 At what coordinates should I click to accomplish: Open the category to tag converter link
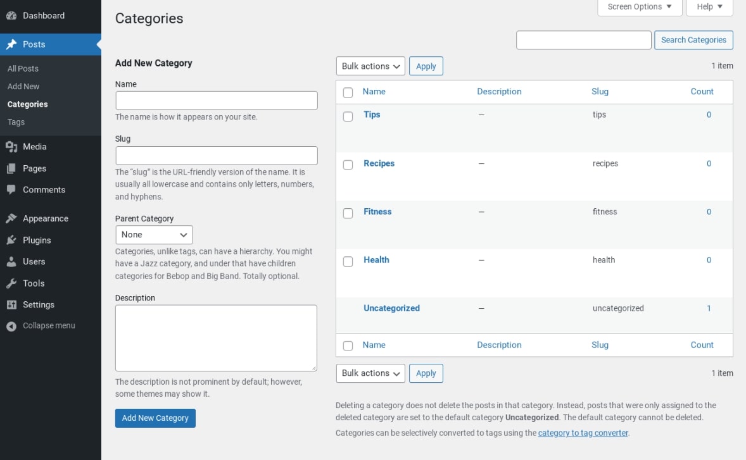coord(582,433)
